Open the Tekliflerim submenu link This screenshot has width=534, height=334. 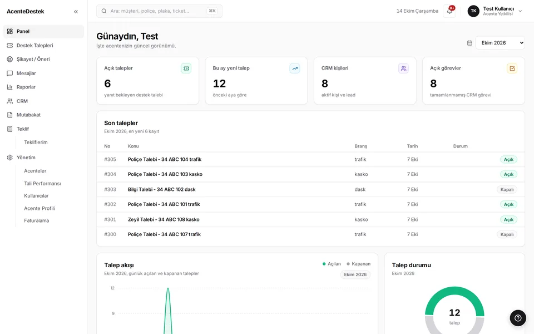(36, 142)
